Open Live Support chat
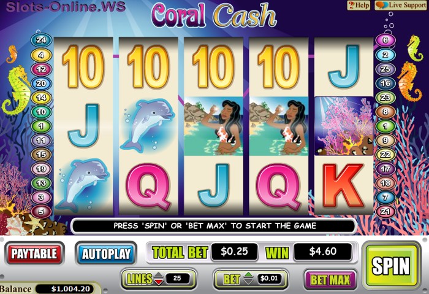Image resolution: width=429 pixels, height=294 pixels. (401, 5)
